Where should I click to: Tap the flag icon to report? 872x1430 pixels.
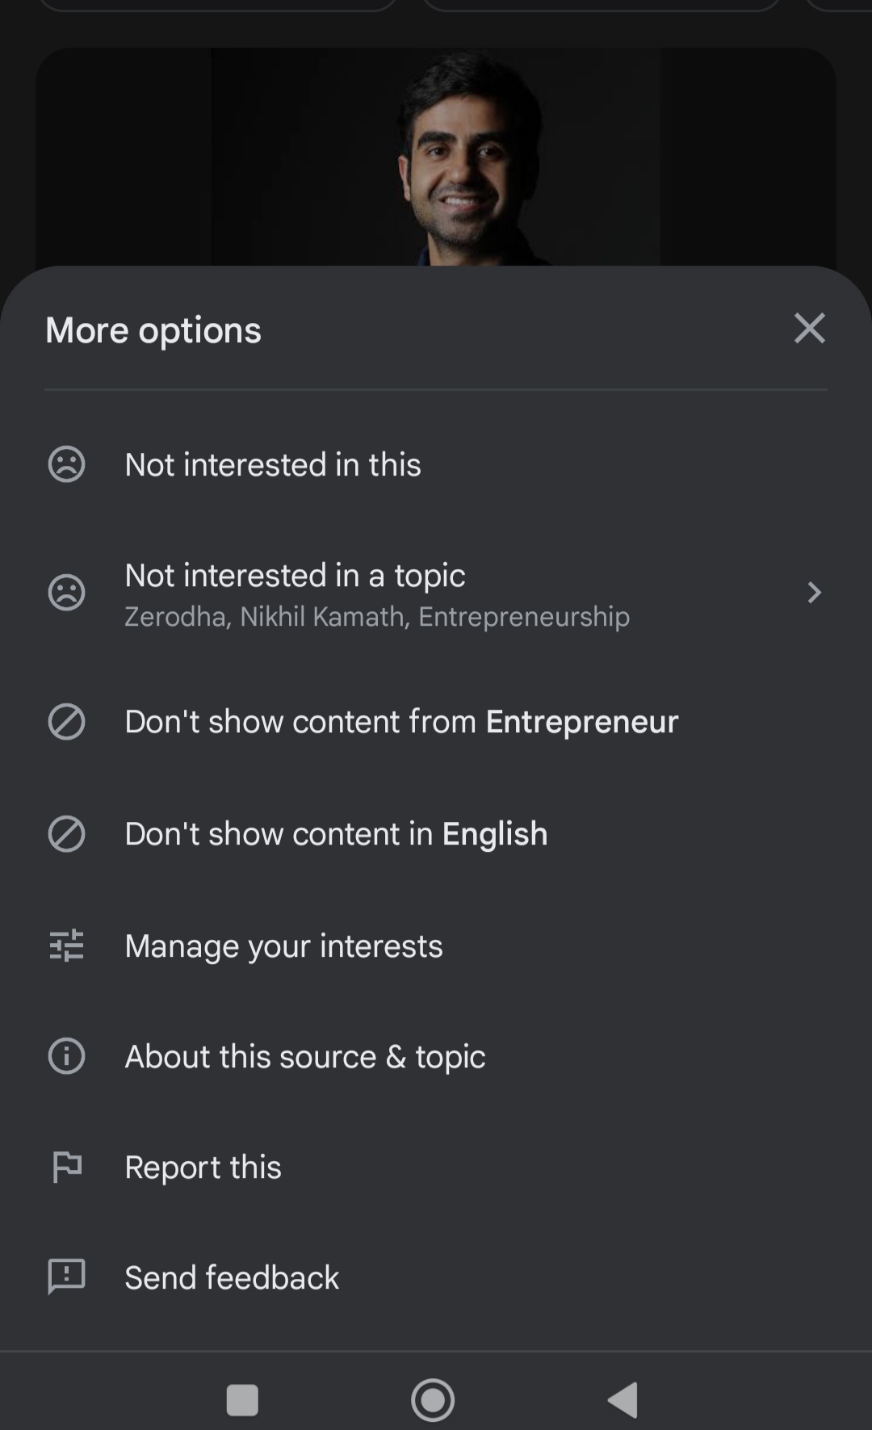pos(66,1167)
